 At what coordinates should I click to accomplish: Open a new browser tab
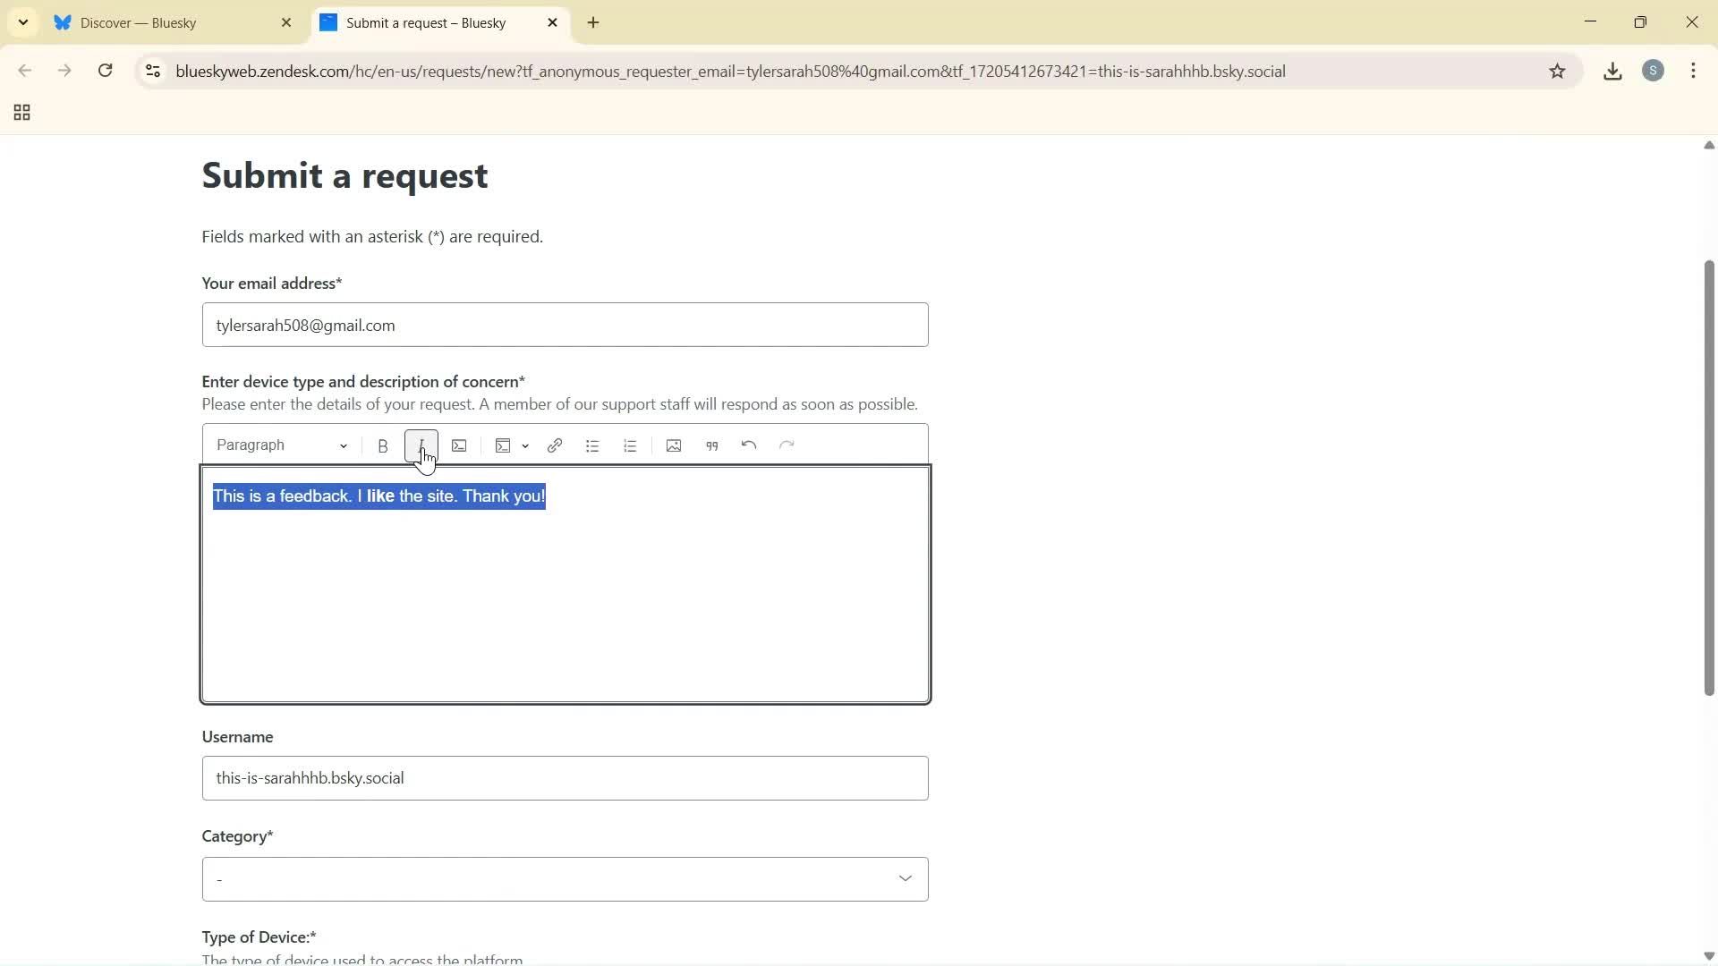[x=593, y=22]
